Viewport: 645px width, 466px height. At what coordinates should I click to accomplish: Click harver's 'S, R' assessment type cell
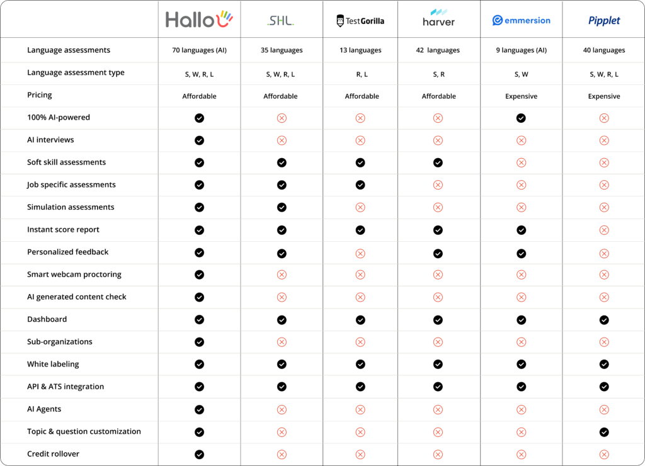(438, 74)
